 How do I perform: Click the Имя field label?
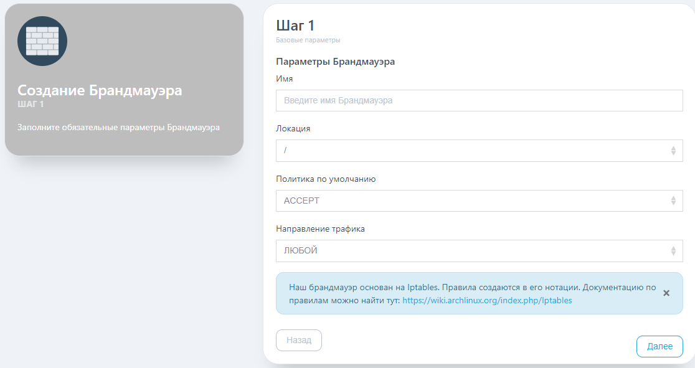[285, 79]
